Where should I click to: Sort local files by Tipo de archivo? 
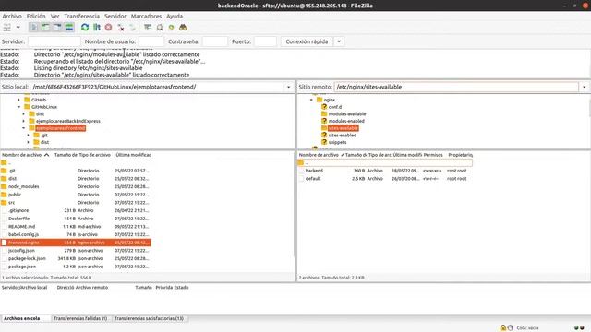(94, 155)
